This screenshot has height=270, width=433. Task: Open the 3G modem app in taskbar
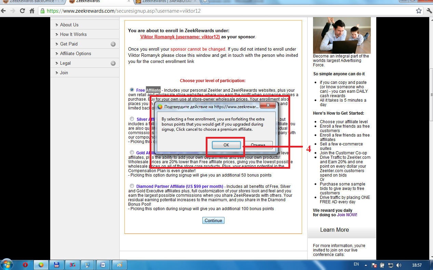(72, 265)
